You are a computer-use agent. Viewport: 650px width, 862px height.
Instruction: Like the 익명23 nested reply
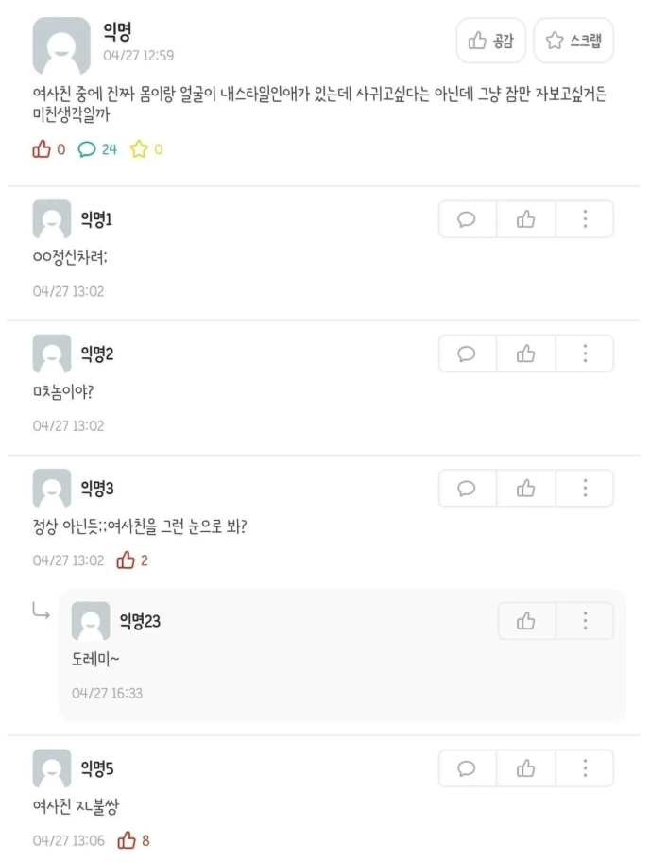point(526,621)
